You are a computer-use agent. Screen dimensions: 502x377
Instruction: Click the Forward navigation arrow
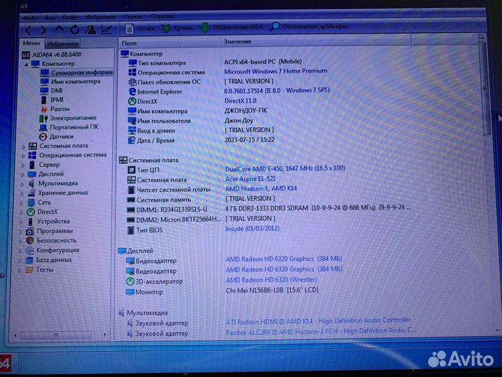click(43, 31)
